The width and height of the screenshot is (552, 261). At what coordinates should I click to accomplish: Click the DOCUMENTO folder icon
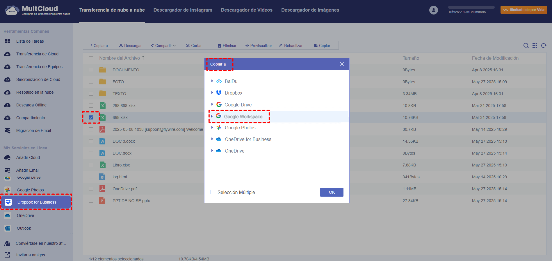[102, 70]
